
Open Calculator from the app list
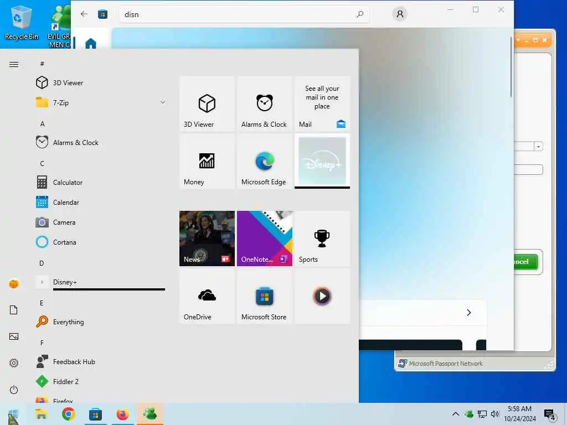pos(100,182)
